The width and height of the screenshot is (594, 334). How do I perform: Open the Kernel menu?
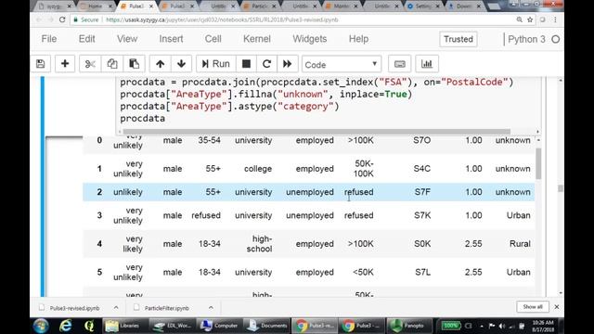coord(257,39)
